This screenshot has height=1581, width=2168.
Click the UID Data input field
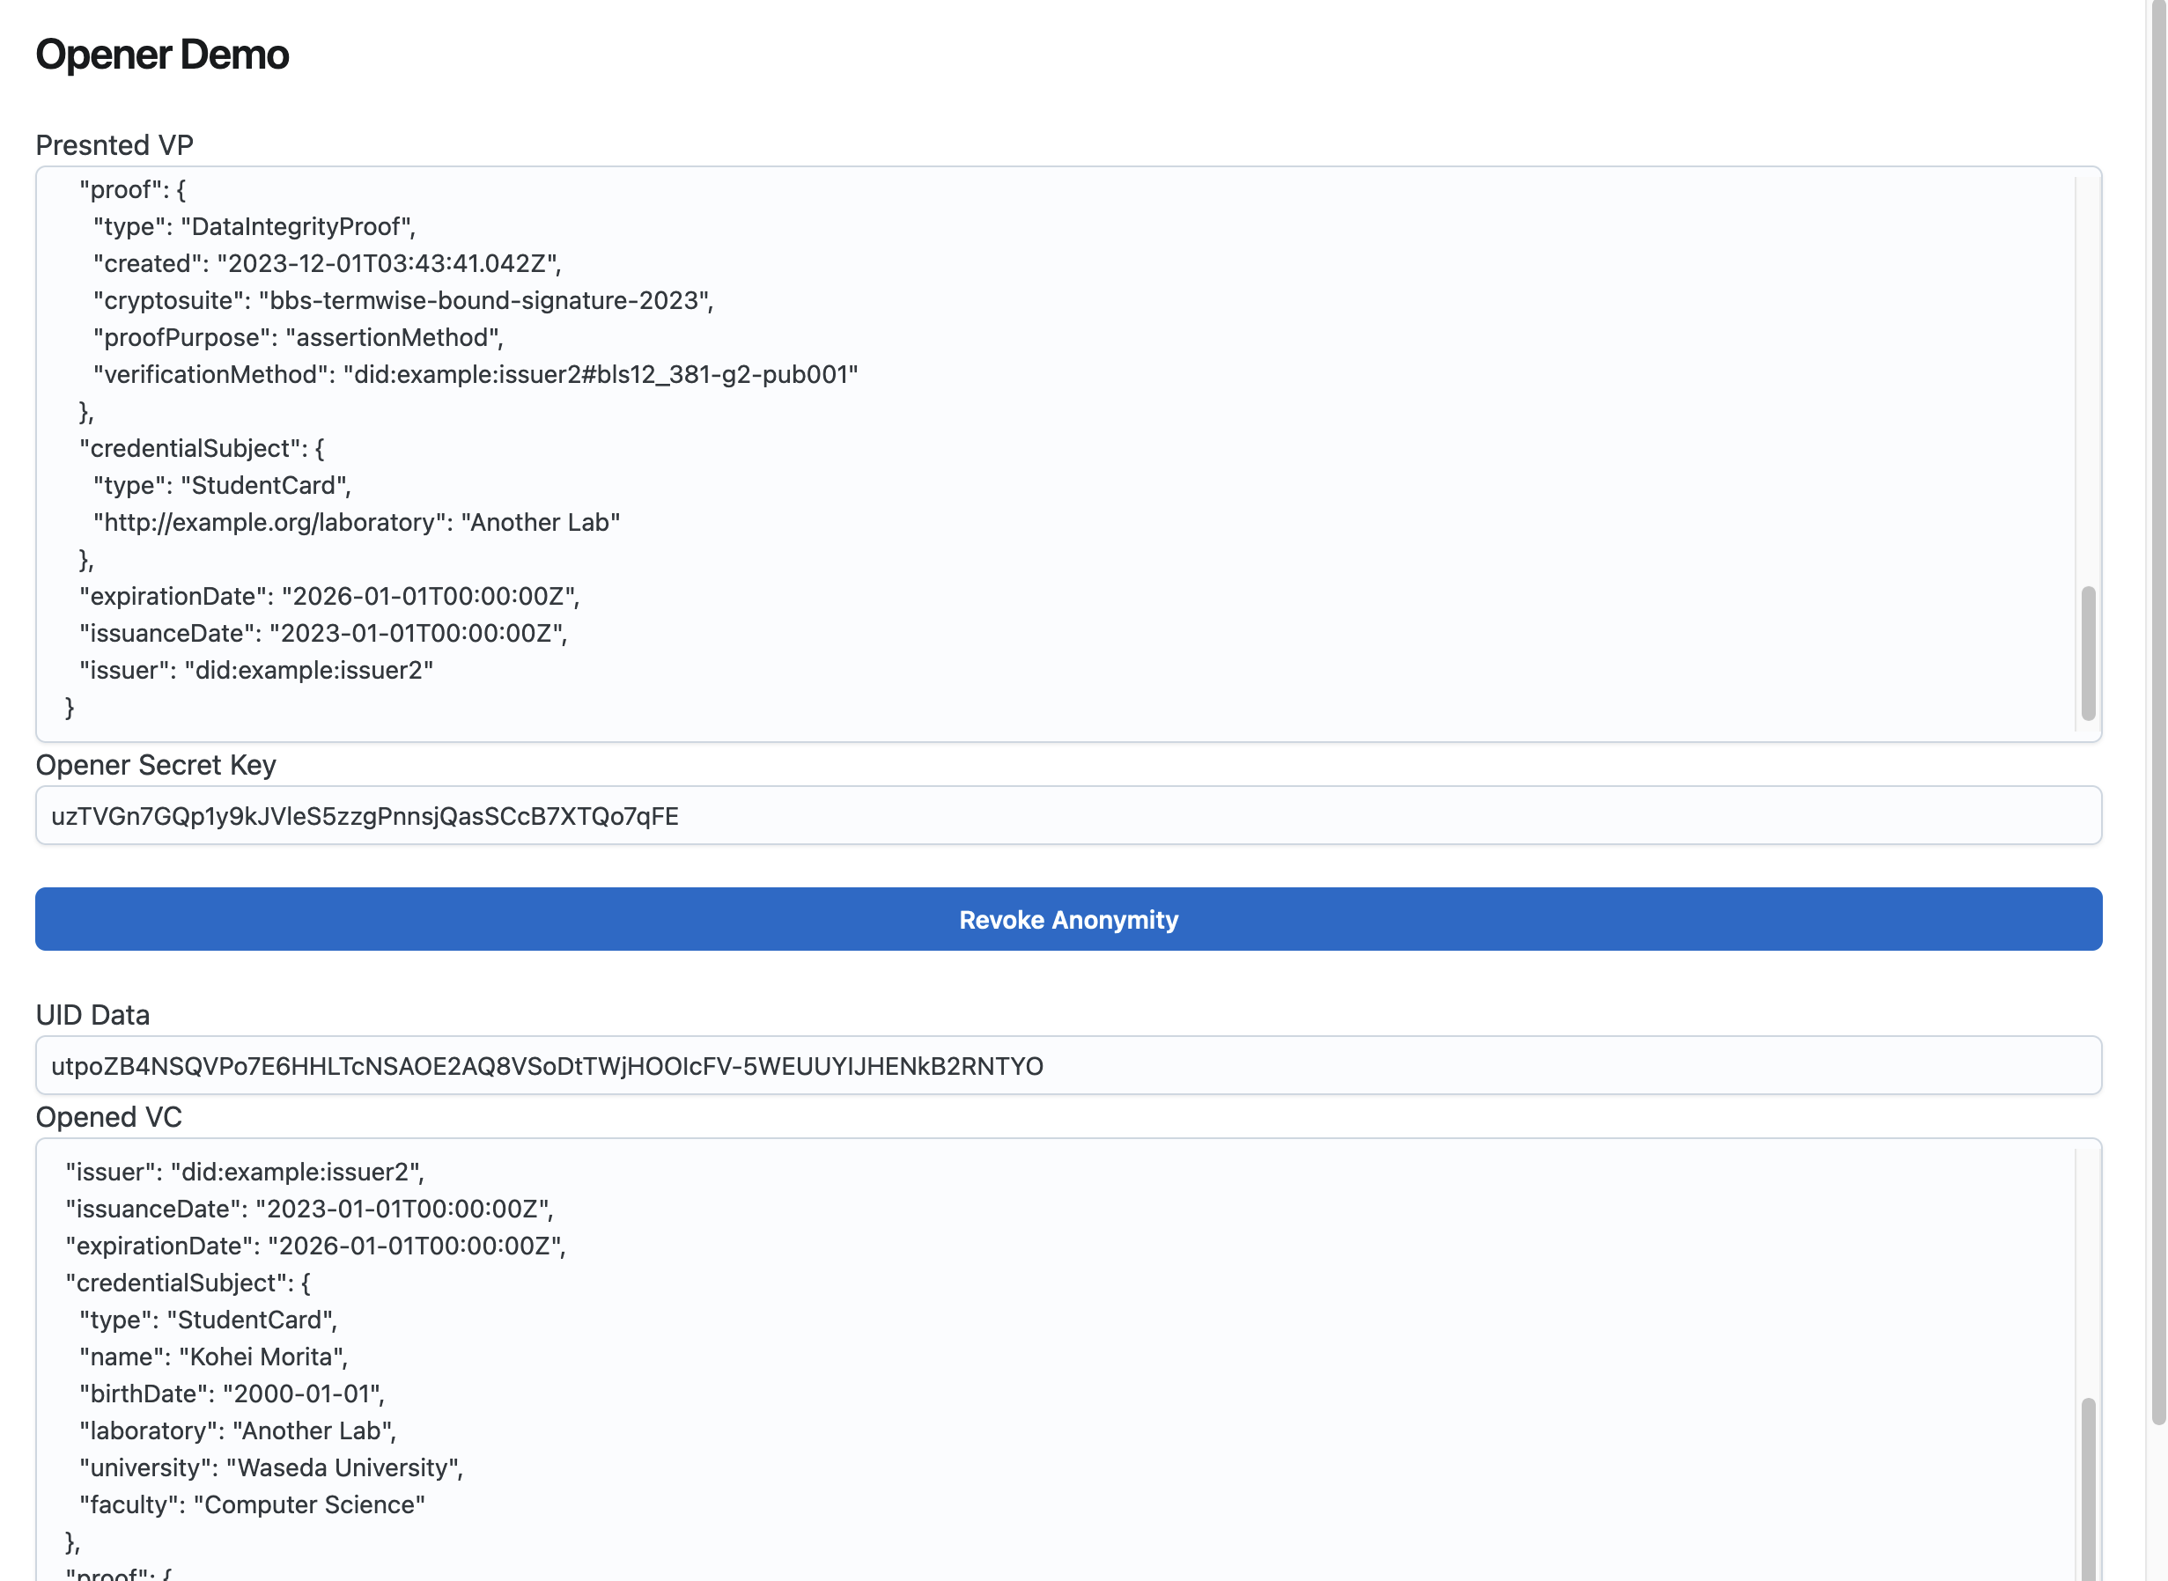(x=1068, y=1065)
